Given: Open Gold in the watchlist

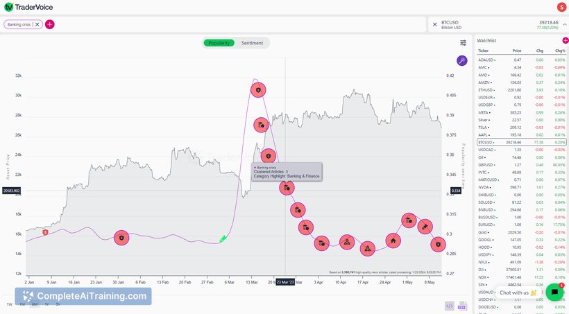Looking at the screenshot, I should click(x=521, y=232).
